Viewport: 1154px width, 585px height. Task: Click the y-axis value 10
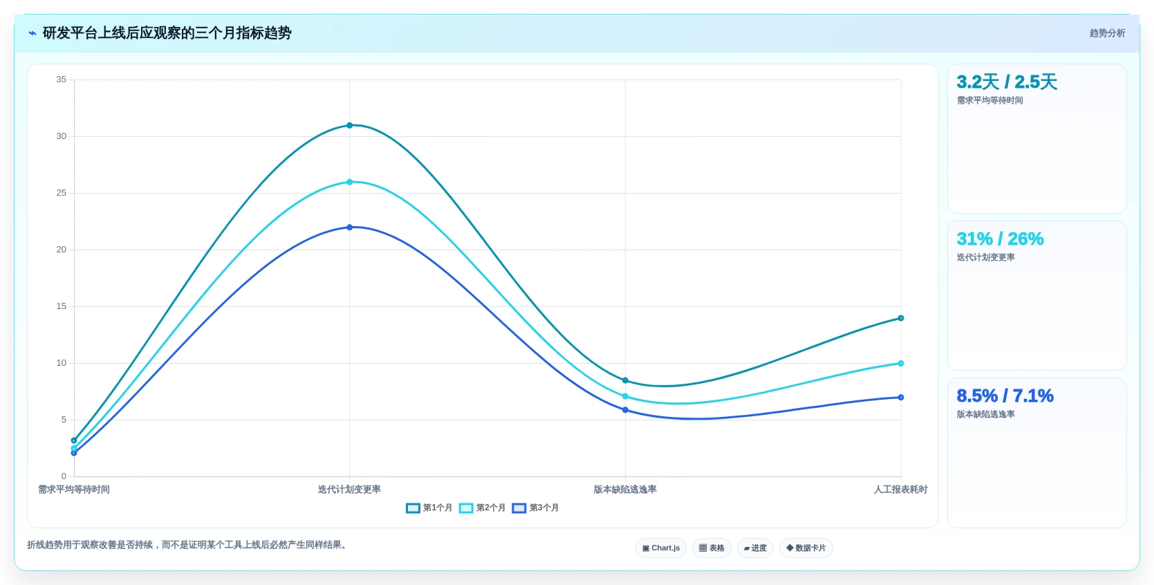pos(62,363)
